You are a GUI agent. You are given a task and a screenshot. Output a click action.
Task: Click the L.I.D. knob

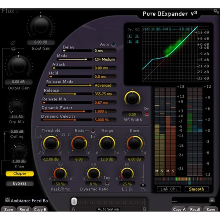[127, 174]
